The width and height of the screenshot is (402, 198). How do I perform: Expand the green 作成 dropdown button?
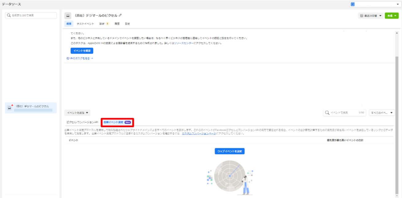tap(392, 16)
